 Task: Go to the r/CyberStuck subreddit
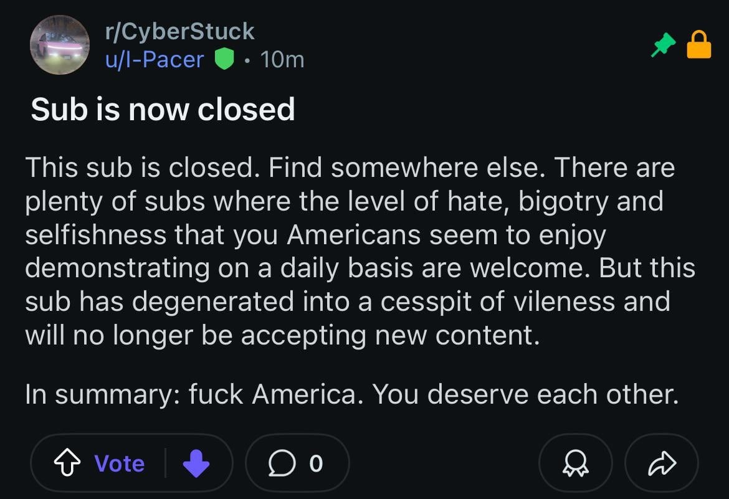coord(181,31)
